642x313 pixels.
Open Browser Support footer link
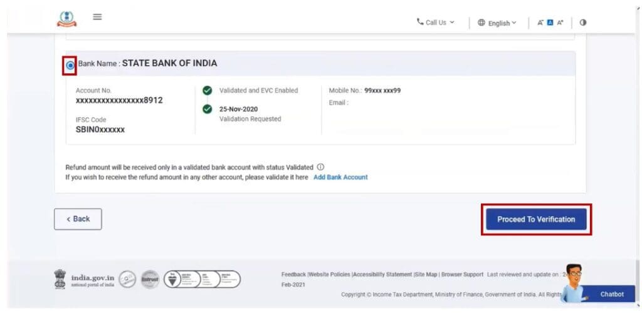(462, 275)
